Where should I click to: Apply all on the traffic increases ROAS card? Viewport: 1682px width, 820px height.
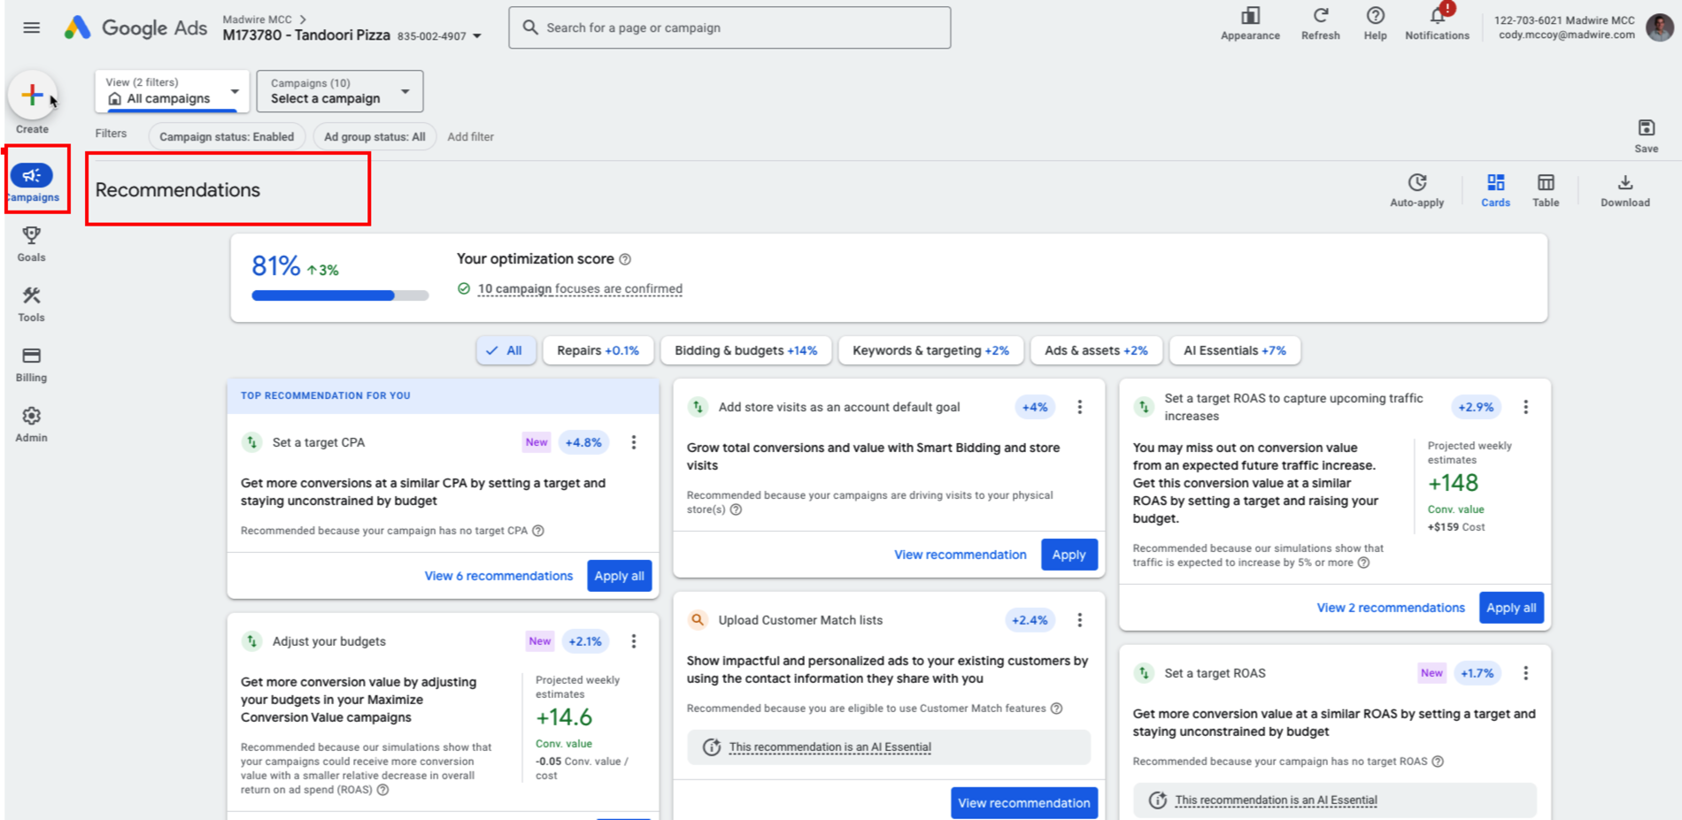coord(1510,608)
